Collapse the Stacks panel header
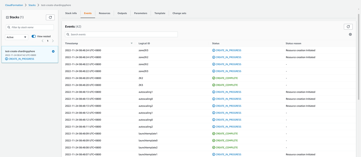361x157 pixels. pos(7,17)
